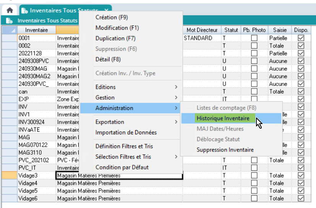Viewport: 316px width, 208px height.
Task: Select Historique Inventaire menu entry
Action: 223,118
